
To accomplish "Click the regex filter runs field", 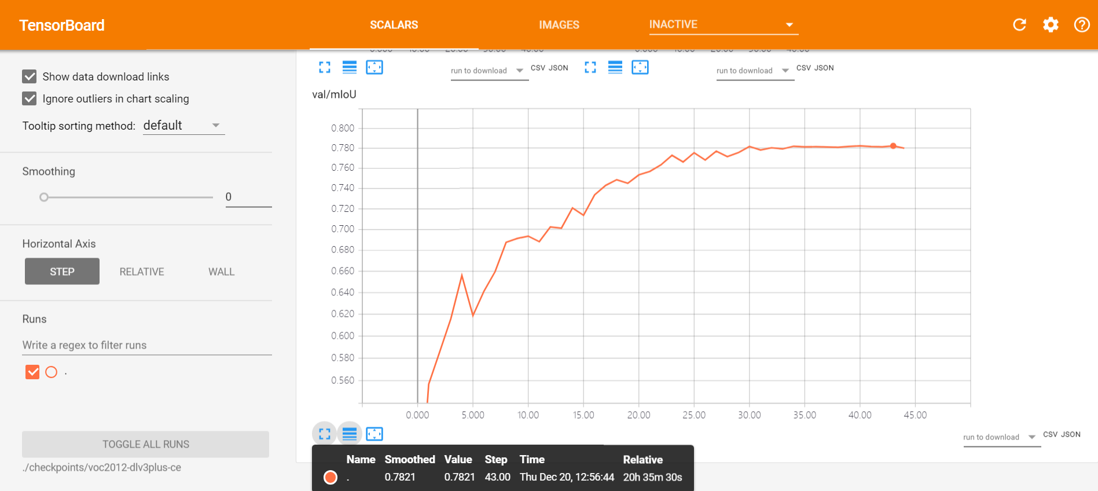I will (146, 345).
